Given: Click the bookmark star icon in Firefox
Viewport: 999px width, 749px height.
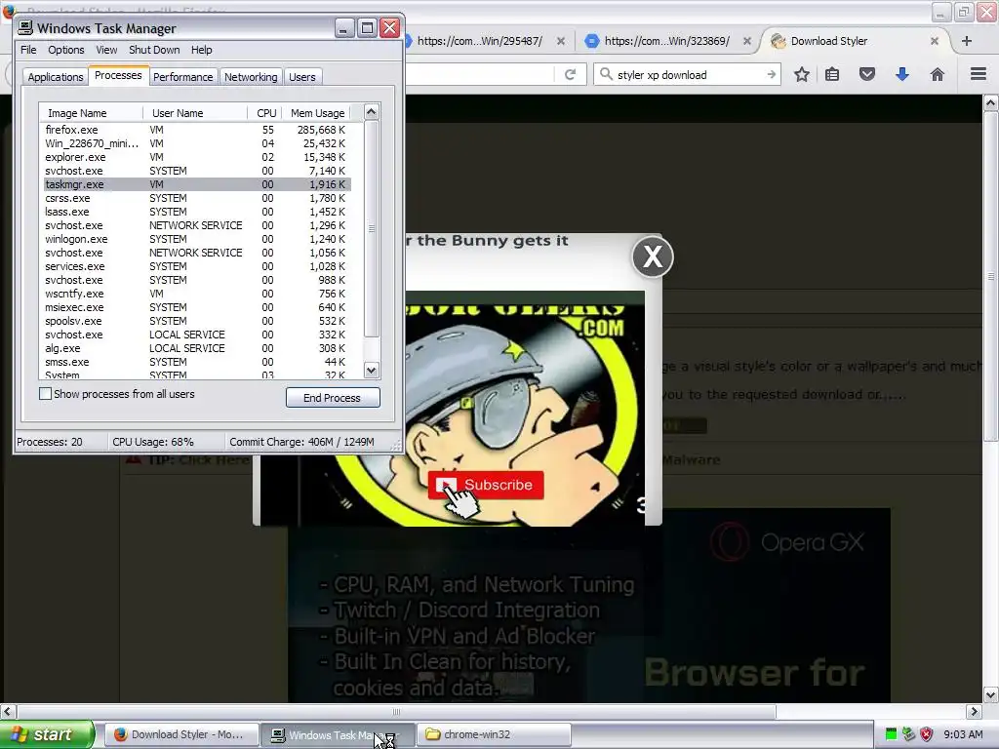Looking at the screenshot, I should click(802, 74).
